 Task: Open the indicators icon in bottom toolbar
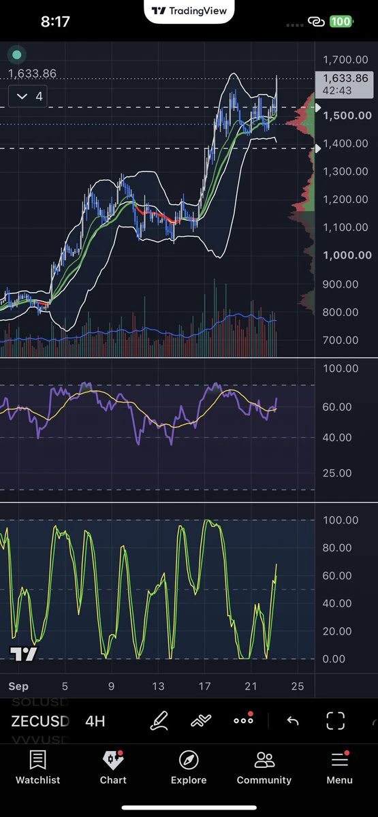pyautogui.click(x=200, y=720)
